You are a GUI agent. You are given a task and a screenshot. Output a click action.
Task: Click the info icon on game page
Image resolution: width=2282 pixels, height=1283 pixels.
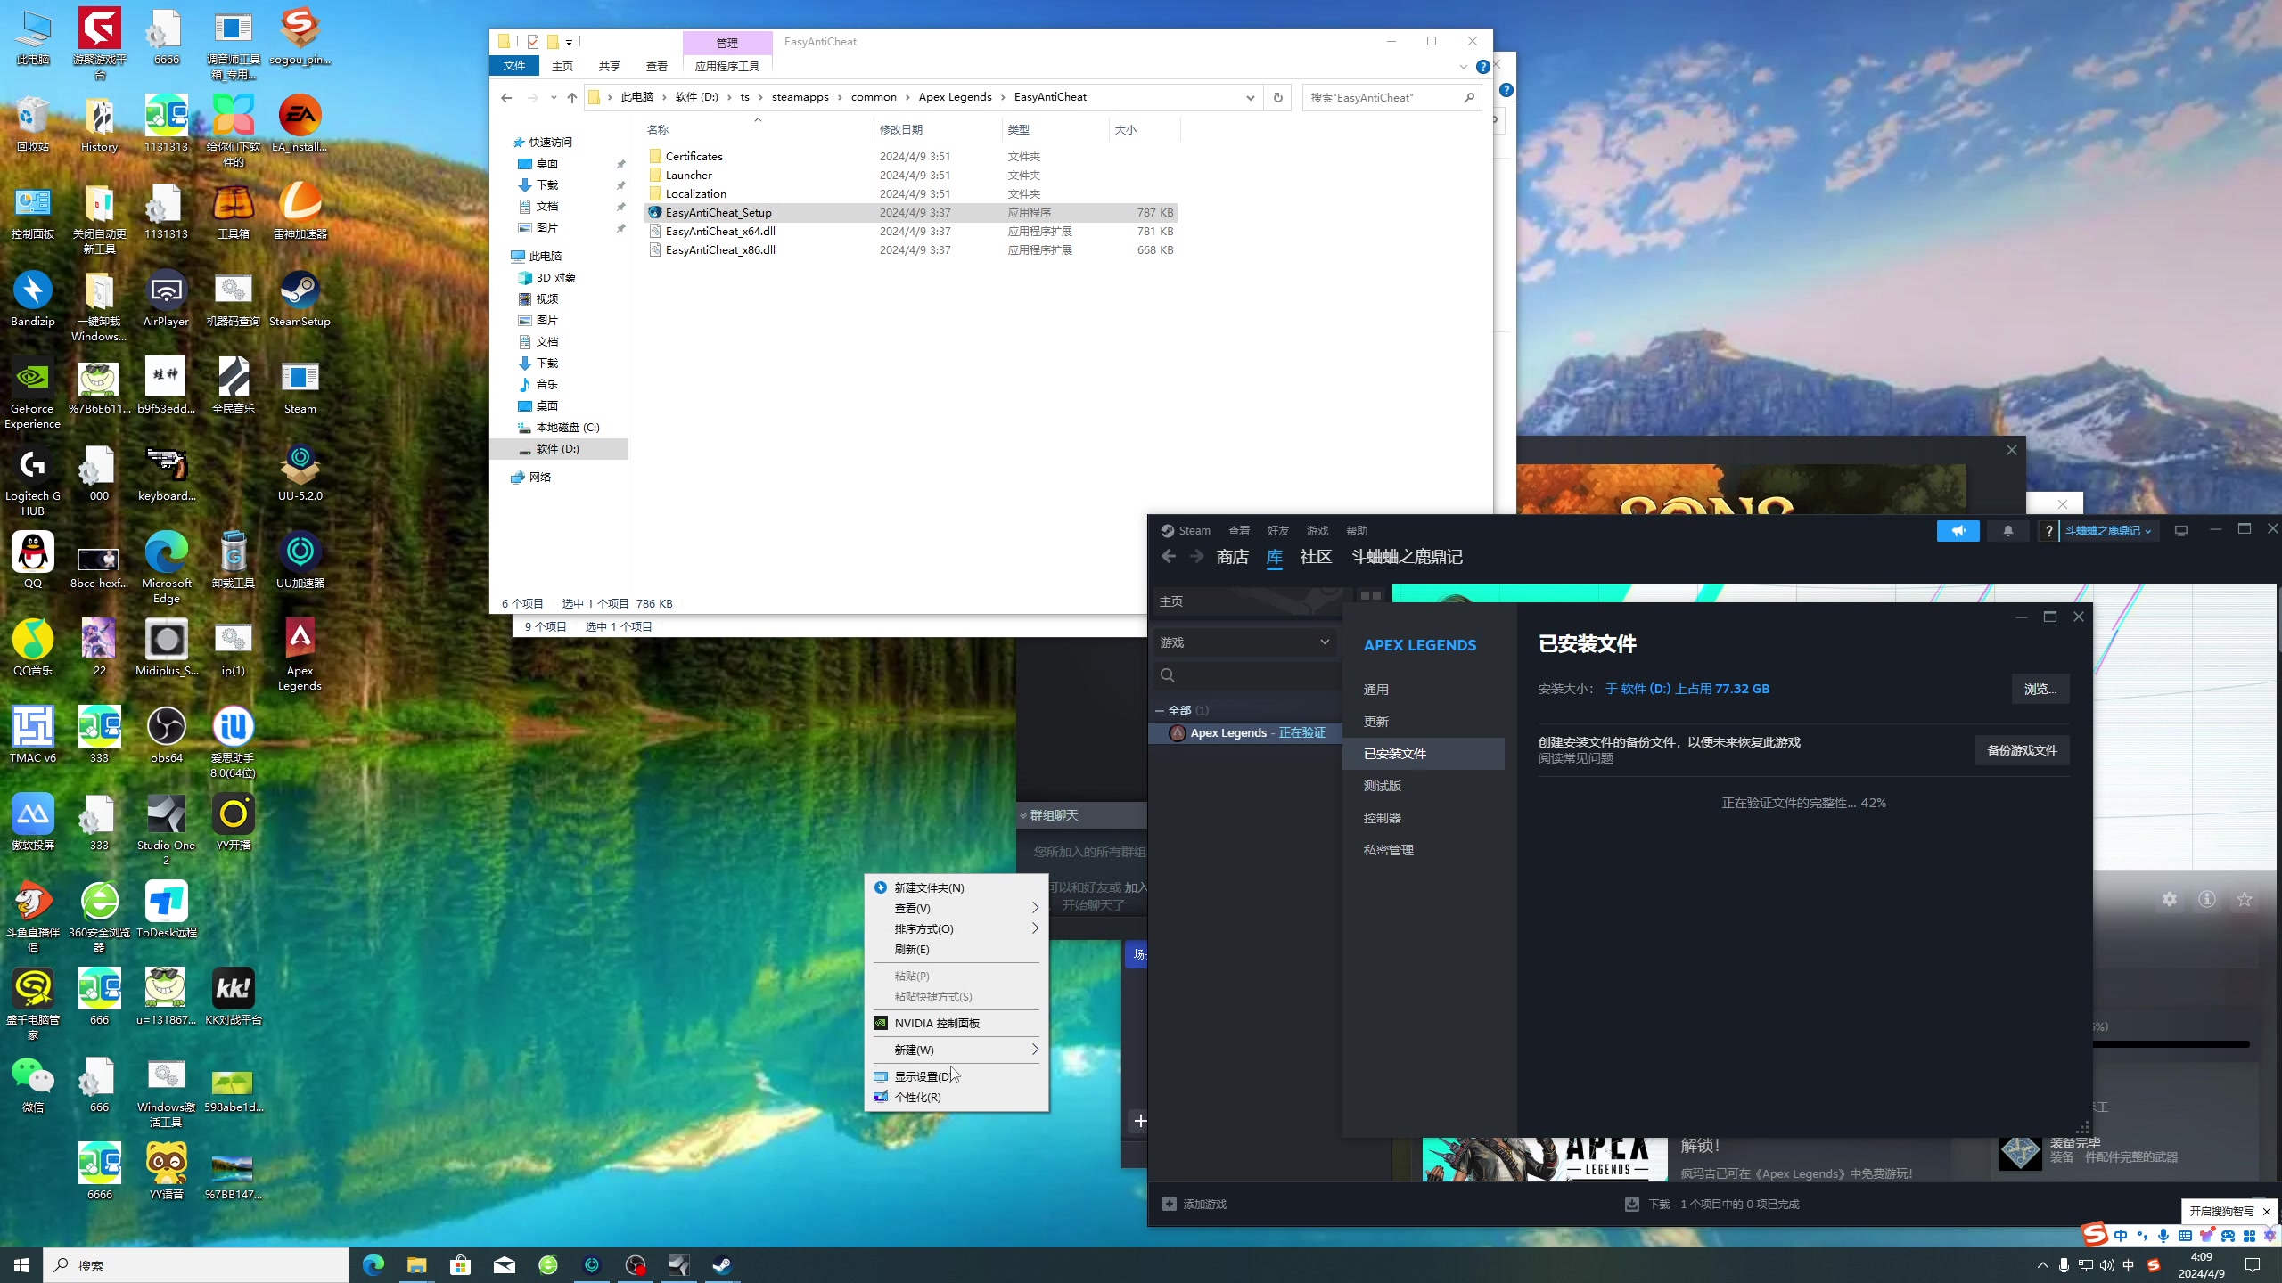coord(2206,900)
